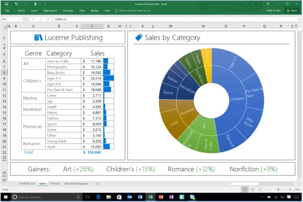Click the Select All corner triangle
This screenshot has width=303, height=202.
pos(5,27)
